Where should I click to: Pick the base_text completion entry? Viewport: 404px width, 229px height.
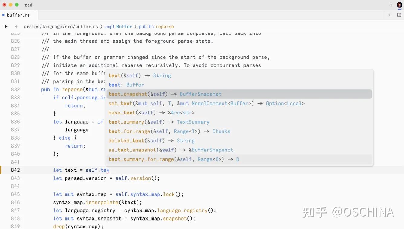[x=239, y=113]
